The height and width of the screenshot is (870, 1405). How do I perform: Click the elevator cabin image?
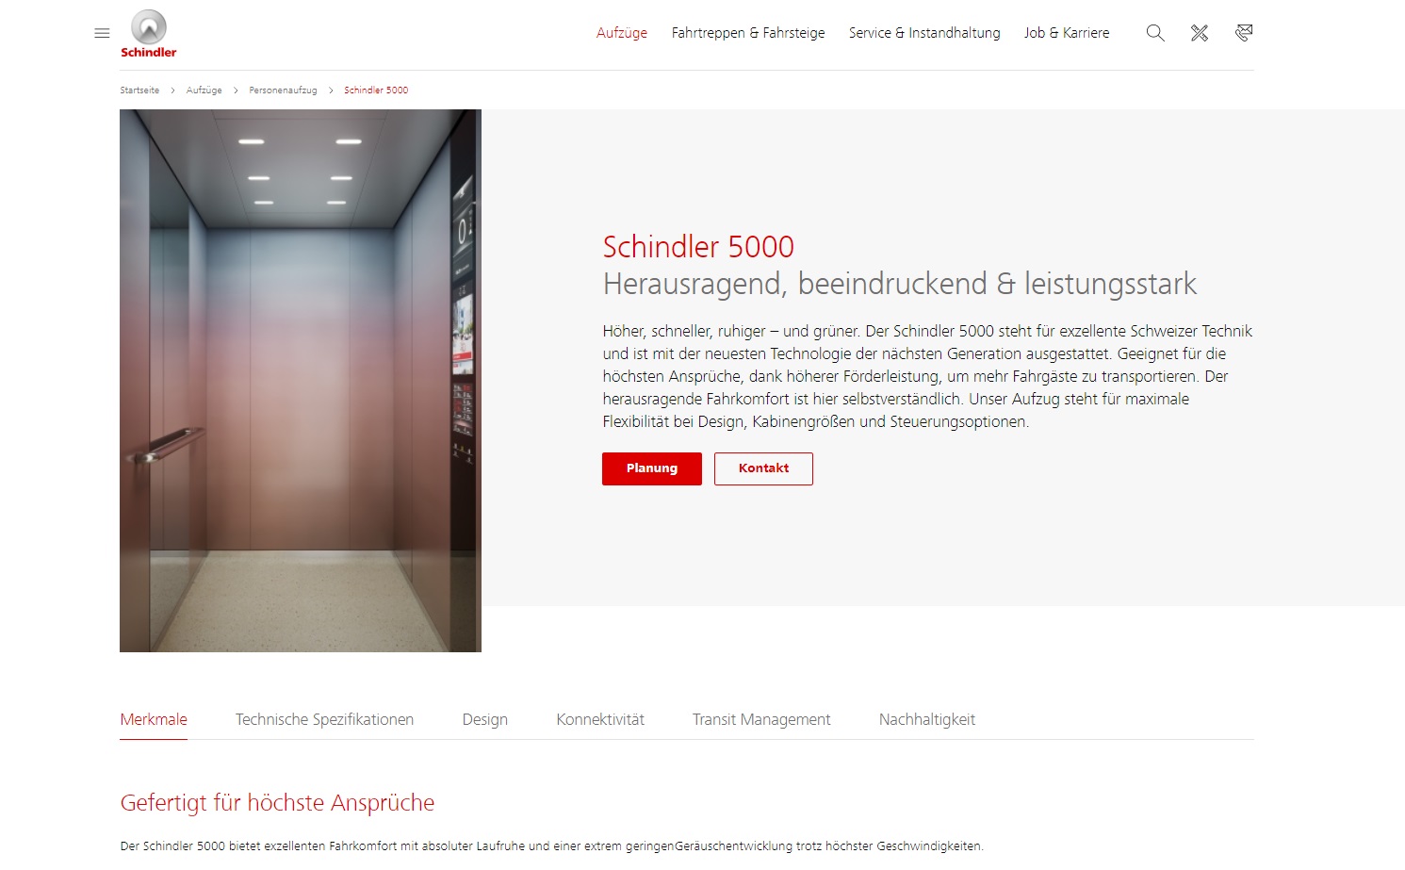click(301, 381)
